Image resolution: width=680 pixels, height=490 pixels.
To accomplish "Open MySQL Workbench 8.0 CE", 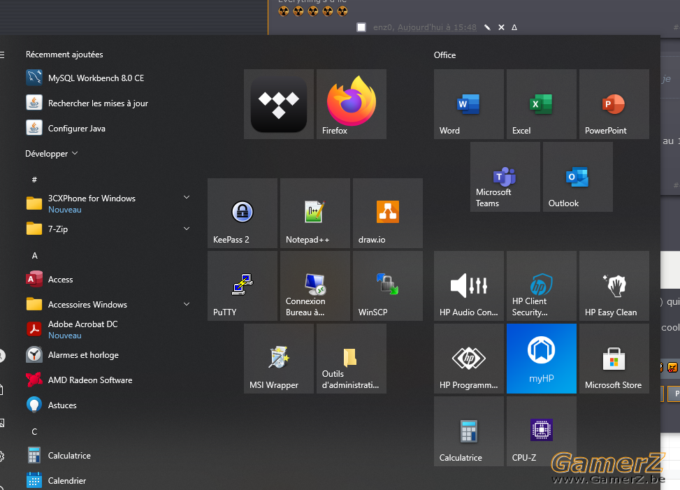I will tap(108, 78).
